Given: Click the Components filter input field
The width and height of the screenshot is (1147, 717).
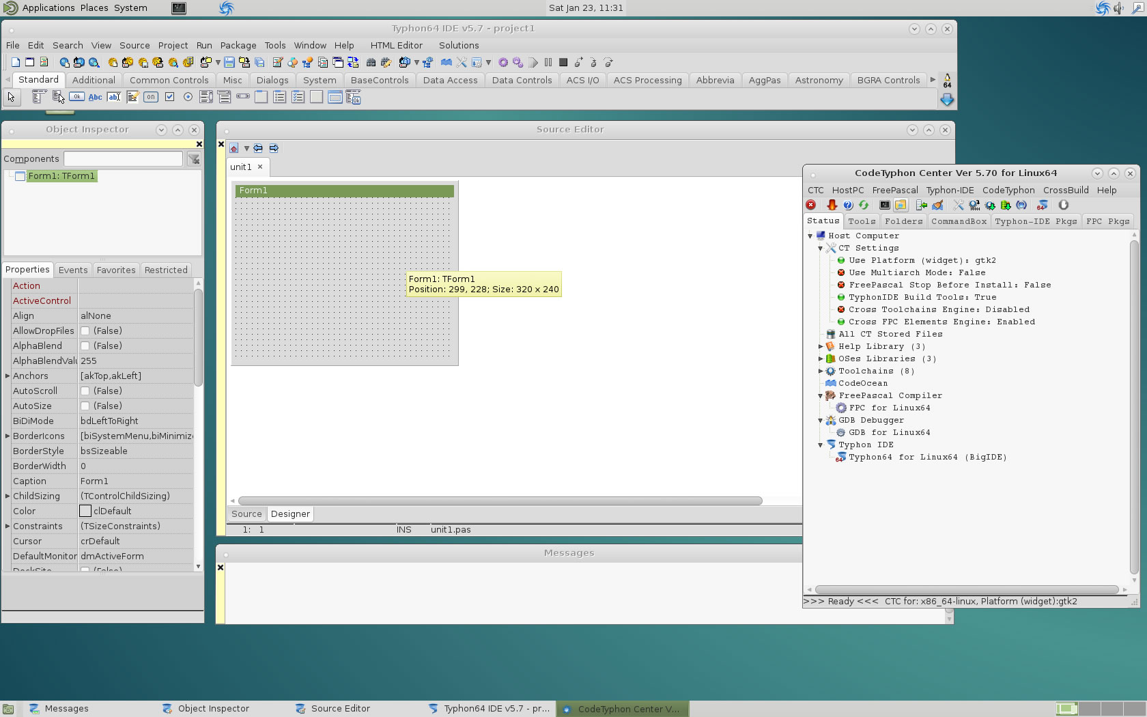Looking at the screenshot, I should point(123,159).
